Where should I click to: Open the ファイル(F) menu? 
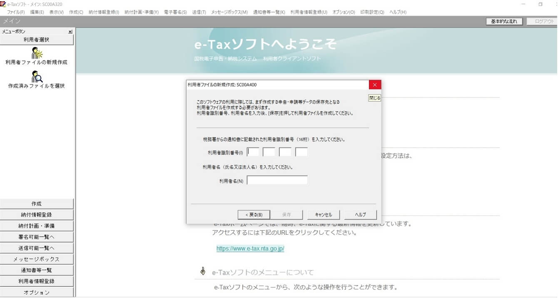[16, 12]
